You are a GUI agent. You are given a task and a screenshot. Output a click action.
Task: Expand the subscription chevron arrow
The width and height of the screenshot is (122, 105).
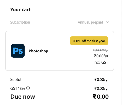(108, 22)
